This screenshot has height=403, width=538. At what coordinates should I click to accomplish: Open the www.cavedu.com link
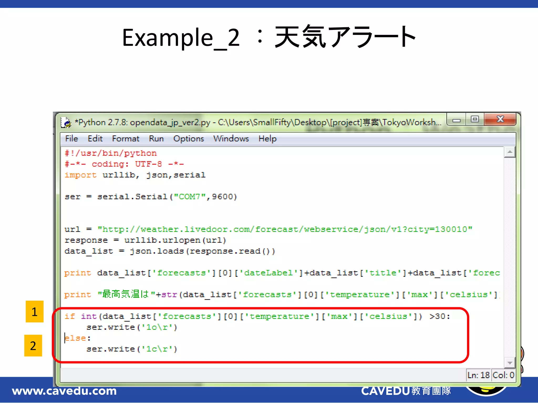click(64, 391)
